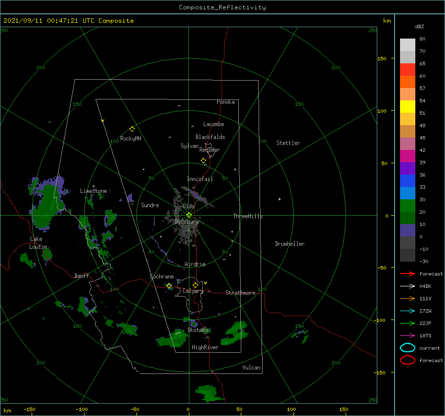Click the Didsbury town label
Viewport: 445px width, 416px height.
[187, 222]
